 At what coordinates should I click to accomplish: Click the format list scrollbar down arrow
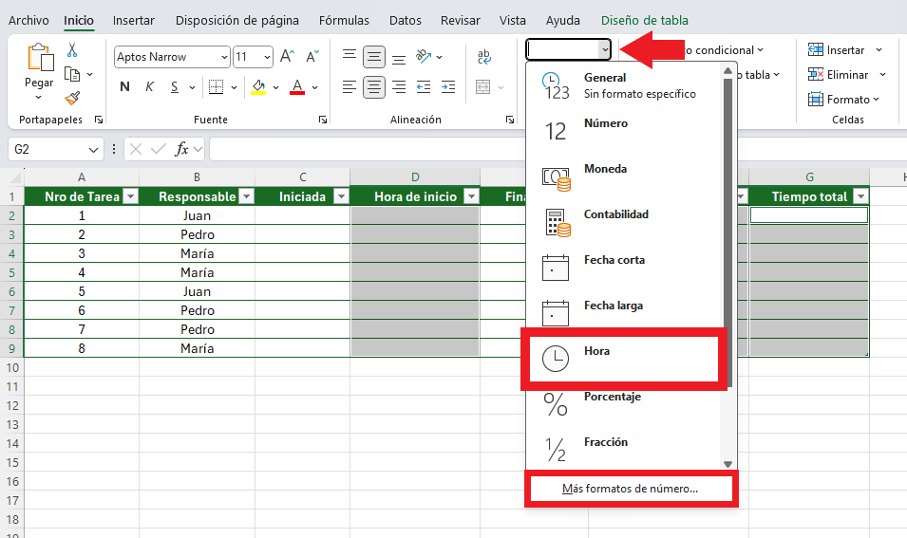coord(728,464)
